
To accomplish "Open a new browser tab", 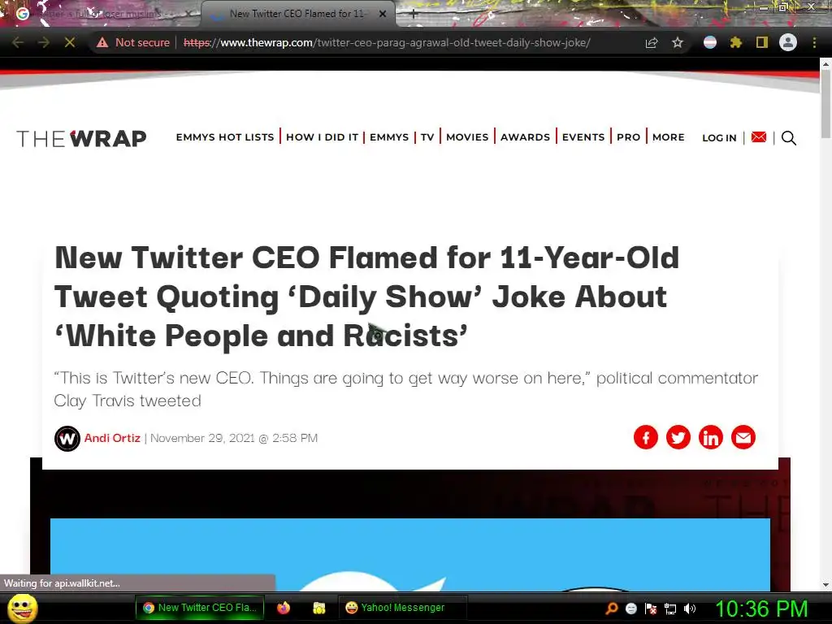I will 414,14.
